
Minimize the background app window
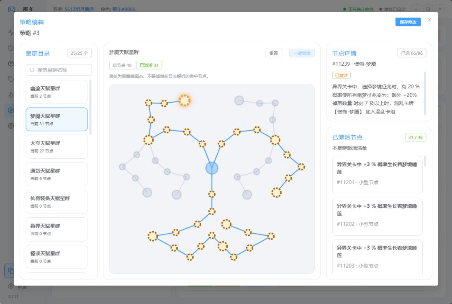pos(416,9)
